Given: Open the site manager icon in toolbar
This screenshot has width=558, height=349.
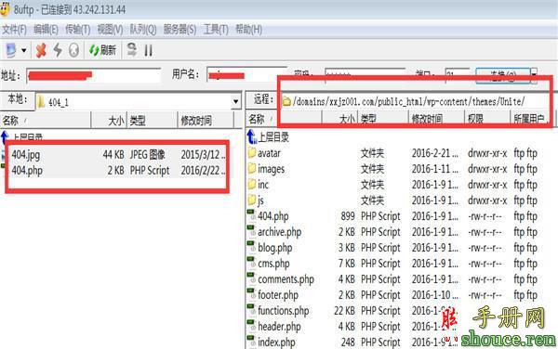Looking at the screenshot, I should pos(10,50).
